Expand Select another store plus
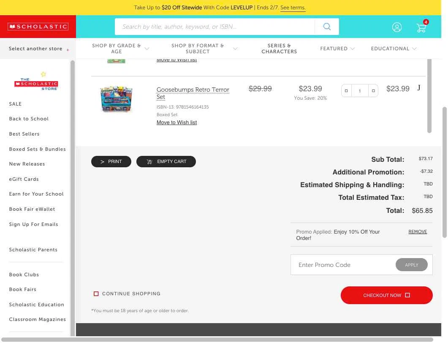448x343 pixels. click(68, 50)
